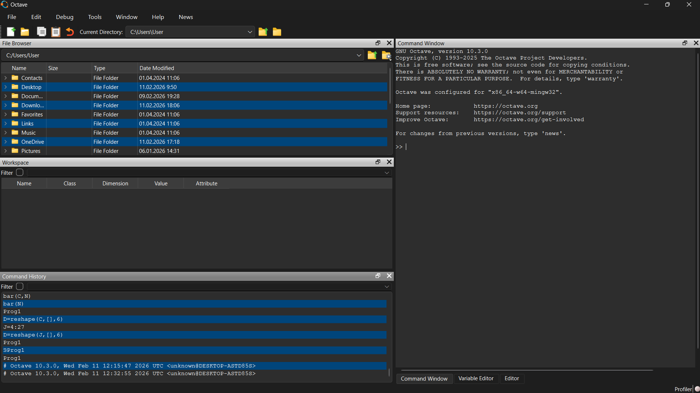This screenshot has height=393, width=700.
Task: Go up one directory via toolbar icon
Action: [x=263, y=32]
